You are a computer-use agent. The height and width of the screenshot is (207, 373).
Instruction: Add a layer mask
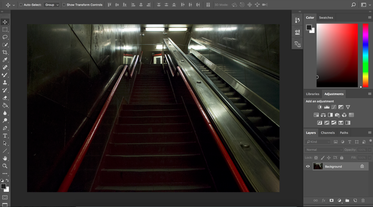(331, 200)
